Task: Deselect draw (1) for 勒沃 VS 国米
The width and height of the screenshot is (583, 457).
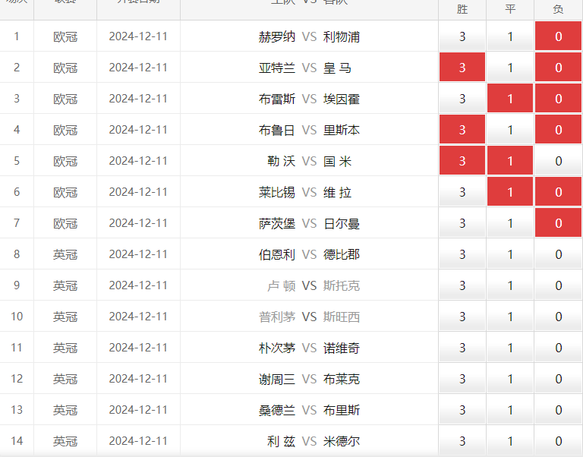Action: [x=510, y=161]
